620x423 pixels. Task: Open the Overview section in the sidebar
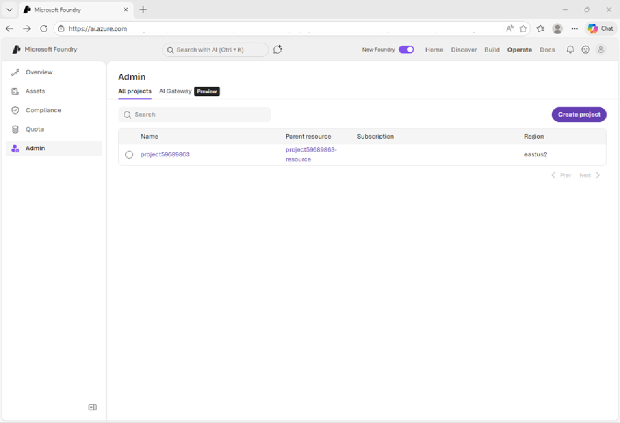(39, 72)
